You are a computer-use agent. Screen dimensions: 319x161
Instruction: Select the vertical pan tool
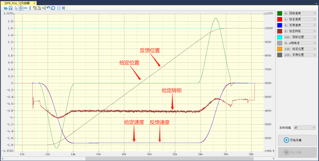click(30, 8)
